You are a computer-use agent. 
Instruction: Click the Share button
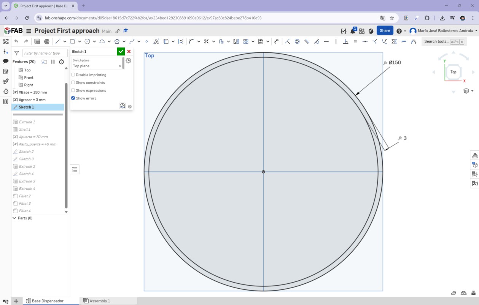point(385,30)
